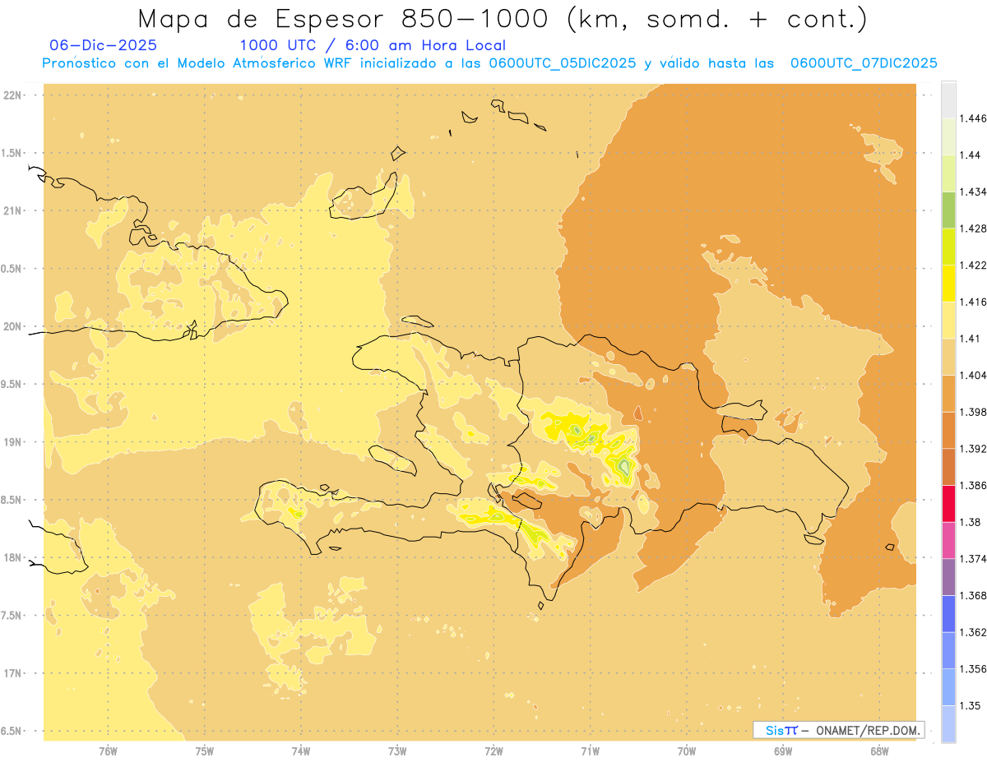The height and width of the screenshot is (762, 987).
Task: Click the '1.374' legend value
Action: (x=972, y=559)
